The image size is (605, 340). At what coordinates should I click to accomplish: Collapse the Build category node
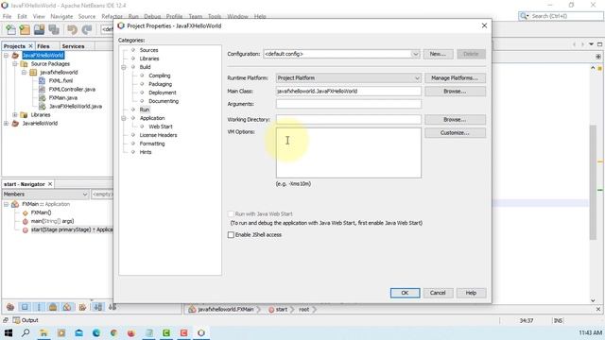pos(124,67)
